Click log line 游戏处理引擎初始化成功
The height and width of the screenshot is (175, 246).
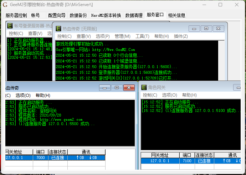[x=82, y=44]
